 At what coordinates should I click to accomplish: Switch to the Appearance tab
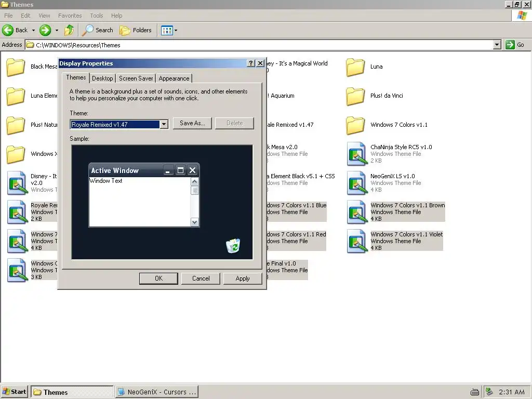point(174,78)
